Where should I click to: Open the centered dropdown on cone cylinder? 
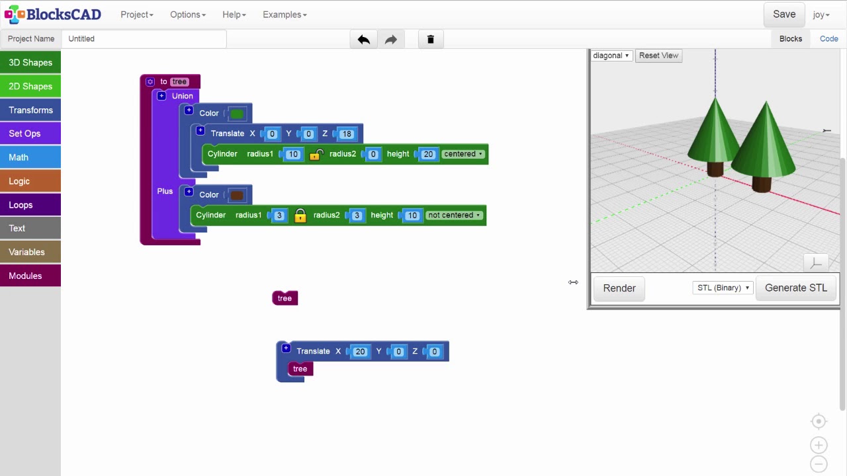coord(463,154)
